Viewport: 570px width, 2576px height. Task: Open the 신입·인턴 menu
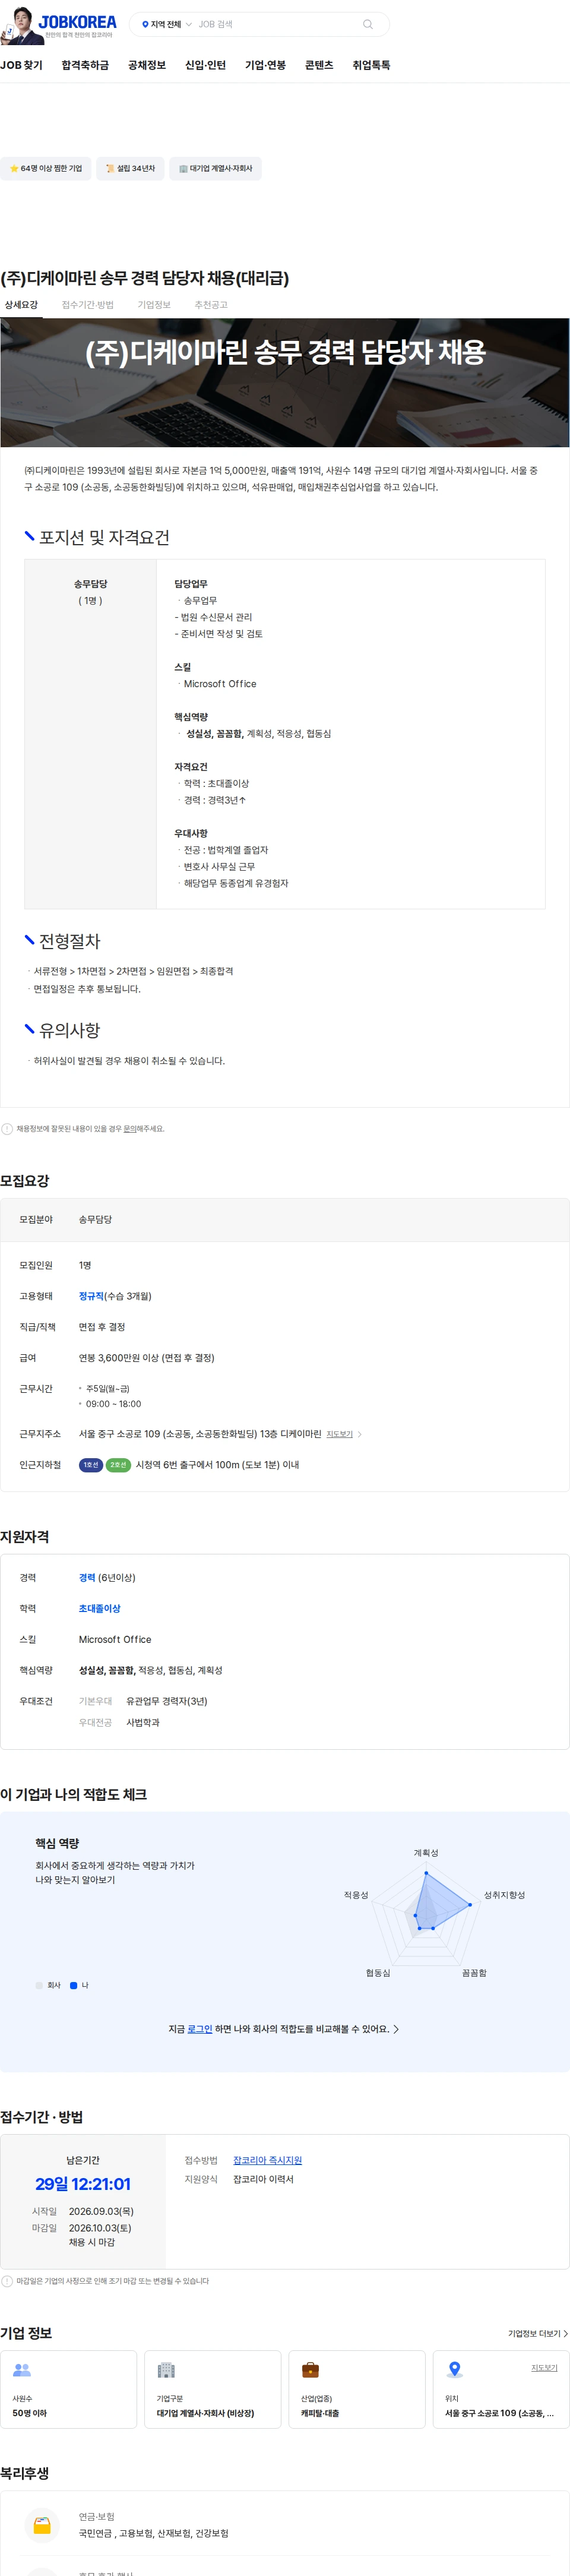tap(205, 65)
